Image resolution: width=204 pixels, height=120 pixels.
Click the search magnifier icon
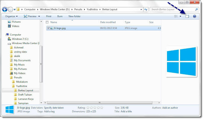coord(197,9)
